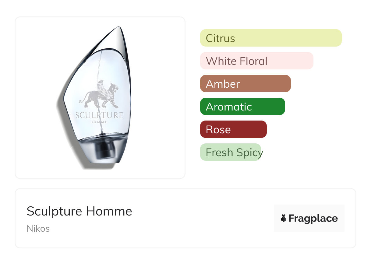Click the SCULPTURE text printed on the bottle
The height and width of the screenshot is (263, 371).
(x=99, y=115)
